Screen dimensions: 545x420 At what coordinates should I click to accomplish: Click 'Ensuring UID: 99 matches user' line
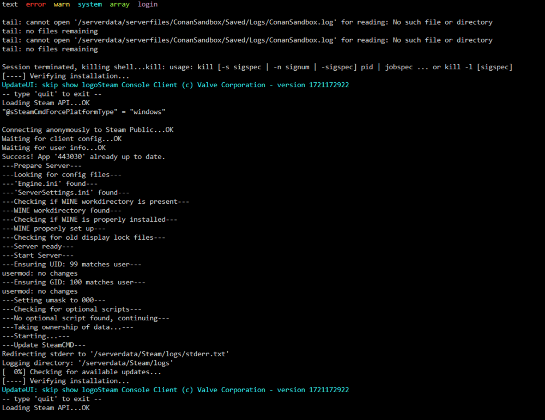(x=71, y=265)
